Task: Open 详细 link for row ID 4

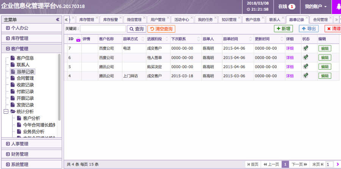Action: (x=290, y=76)
